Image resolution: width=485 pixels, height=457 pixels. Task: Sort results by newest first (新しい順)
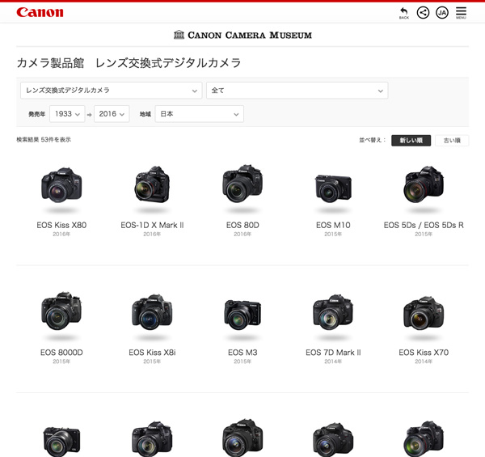click(x=411, y=140)
